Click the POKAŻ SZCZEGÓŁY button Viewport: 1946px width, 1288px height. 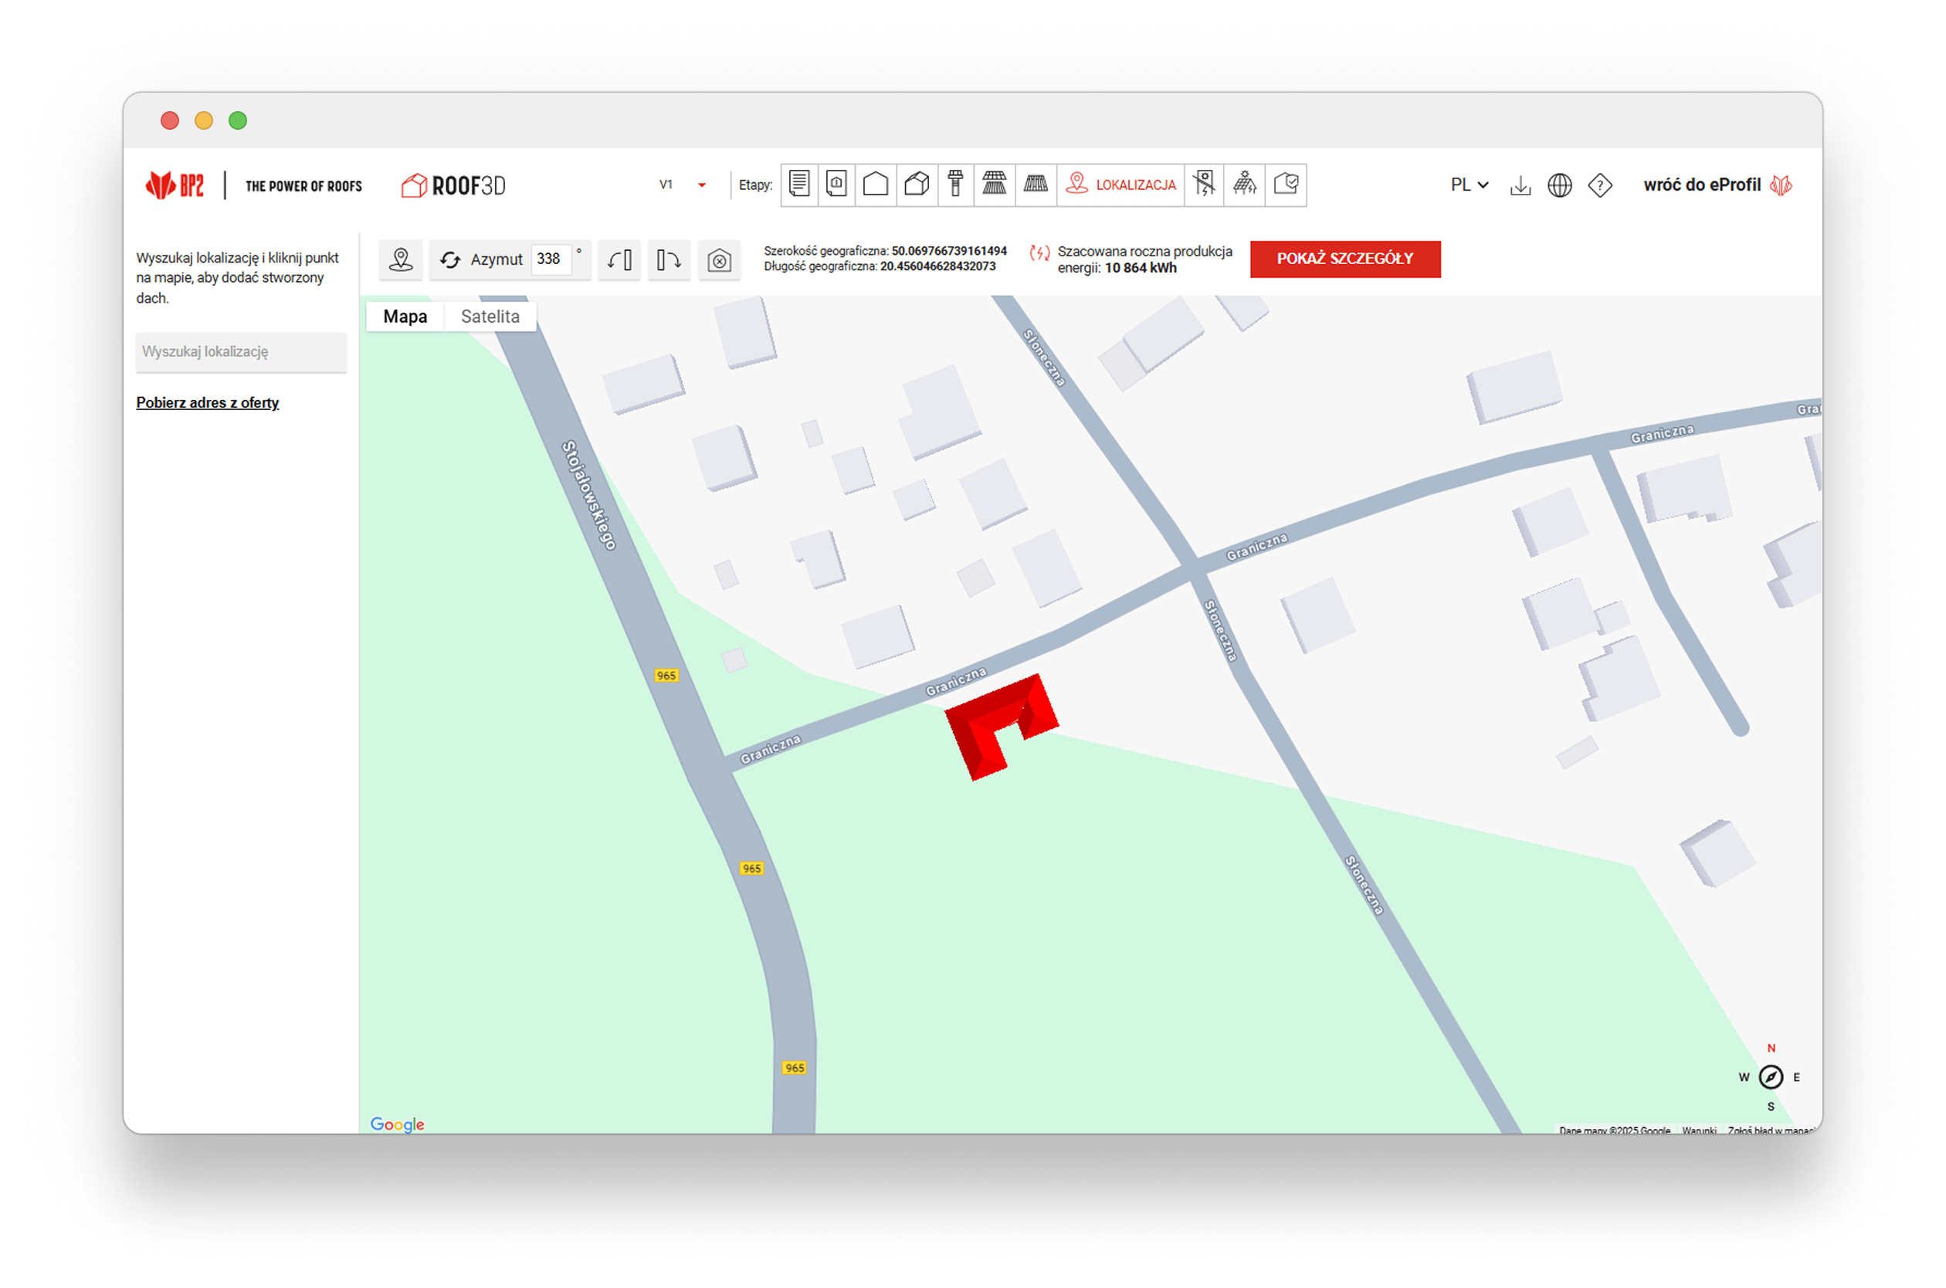coord(1344,259)
